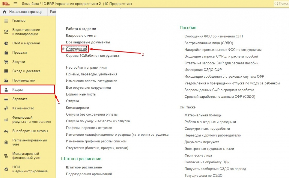
Task: Click the Зарплата card icon
Action: click(6, 99)
